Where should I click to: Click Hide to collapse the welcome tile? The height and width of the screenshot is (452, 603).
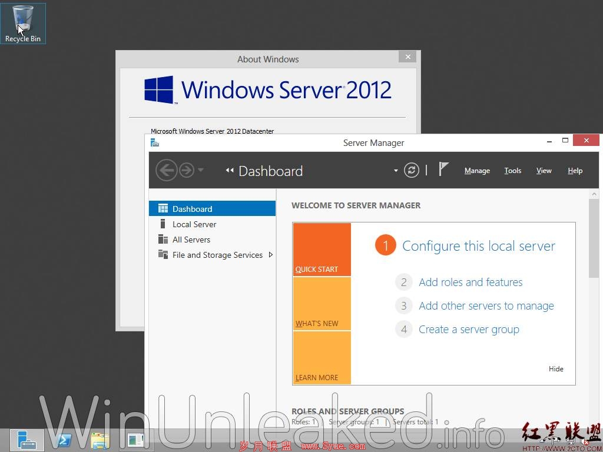coord(556,368)
